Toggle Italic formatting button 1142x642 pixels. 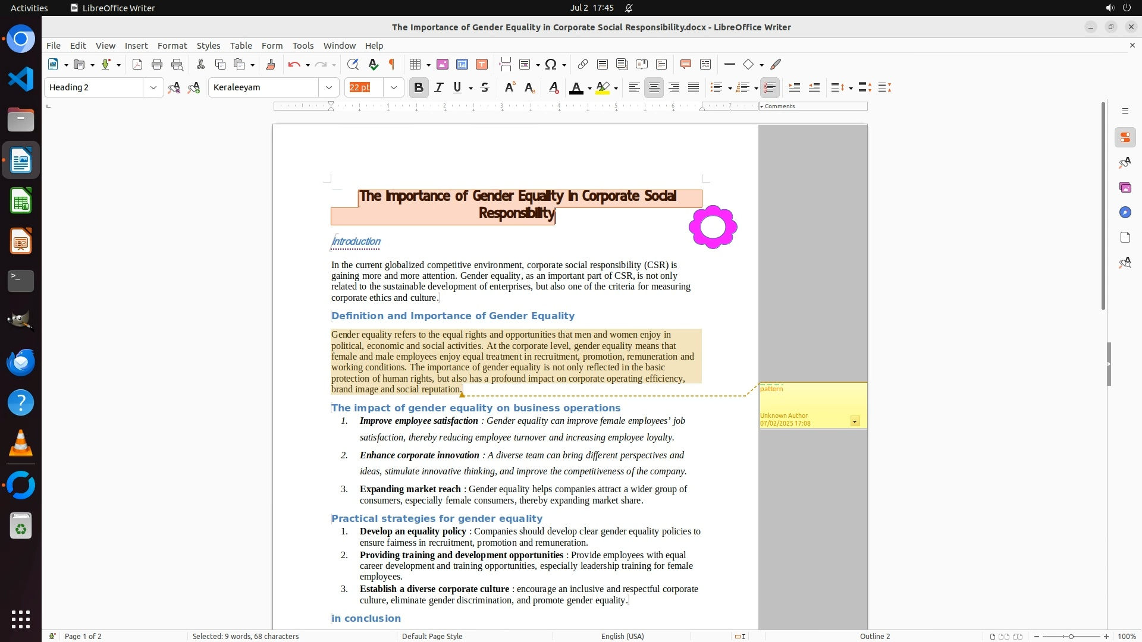(x=438, y=87)
